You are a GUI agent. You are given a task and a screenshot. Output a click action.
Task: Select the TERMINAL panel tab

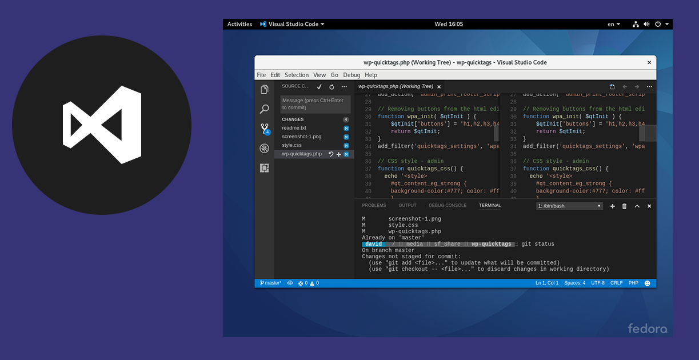point(490,206)
